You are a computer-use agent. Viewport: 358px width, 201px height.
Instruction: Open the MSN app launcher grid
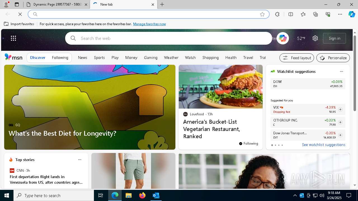tap(13, 38)
